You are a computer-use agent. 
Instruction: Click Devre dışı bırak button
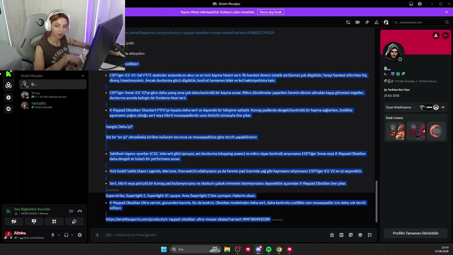(271, 12)
